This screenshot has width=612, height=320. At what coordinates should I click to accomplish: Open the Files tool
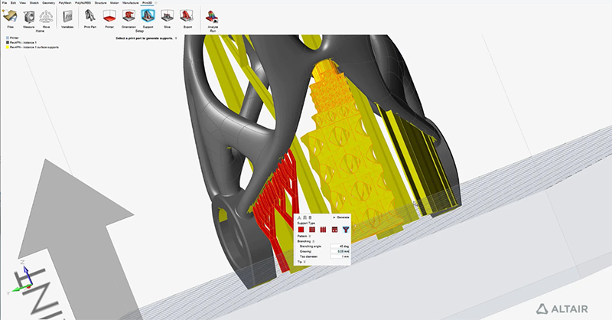tap(10, 18)
